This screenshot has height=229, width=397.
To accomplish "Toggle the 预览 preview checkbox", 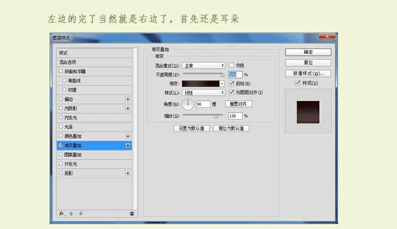I will tap(298, 83).
